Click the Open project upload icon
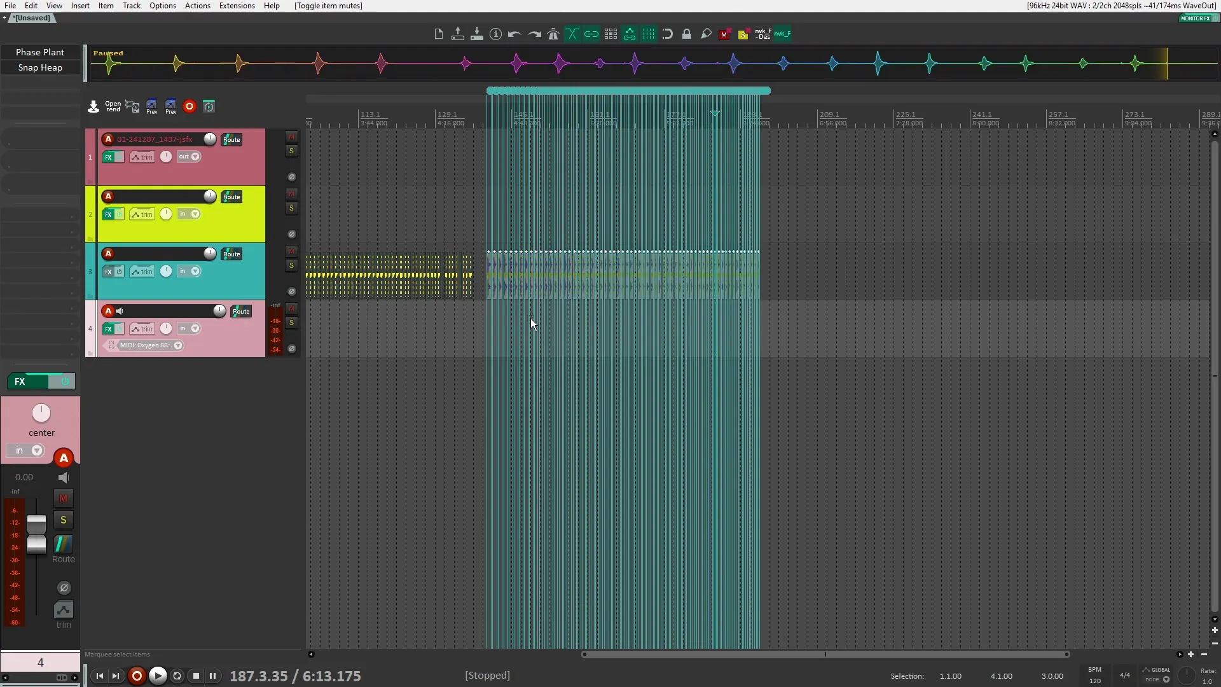 [x=457, y=34]
